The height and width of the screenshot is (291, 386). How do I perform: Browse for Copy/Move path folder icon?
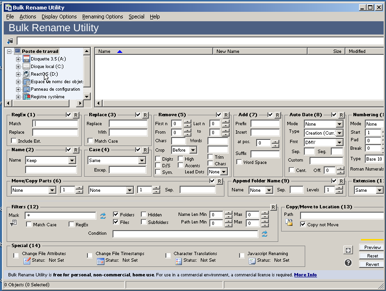click(289, 223)
